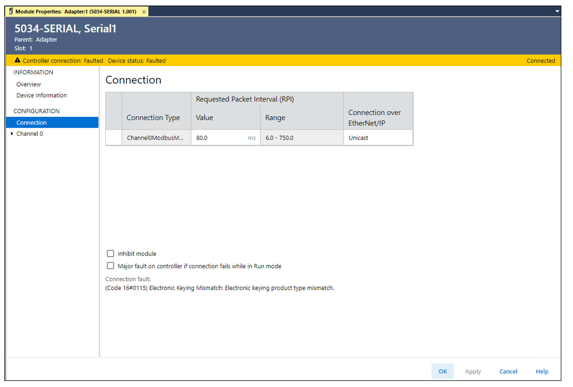Open Help for module properties

pos(542,371)
